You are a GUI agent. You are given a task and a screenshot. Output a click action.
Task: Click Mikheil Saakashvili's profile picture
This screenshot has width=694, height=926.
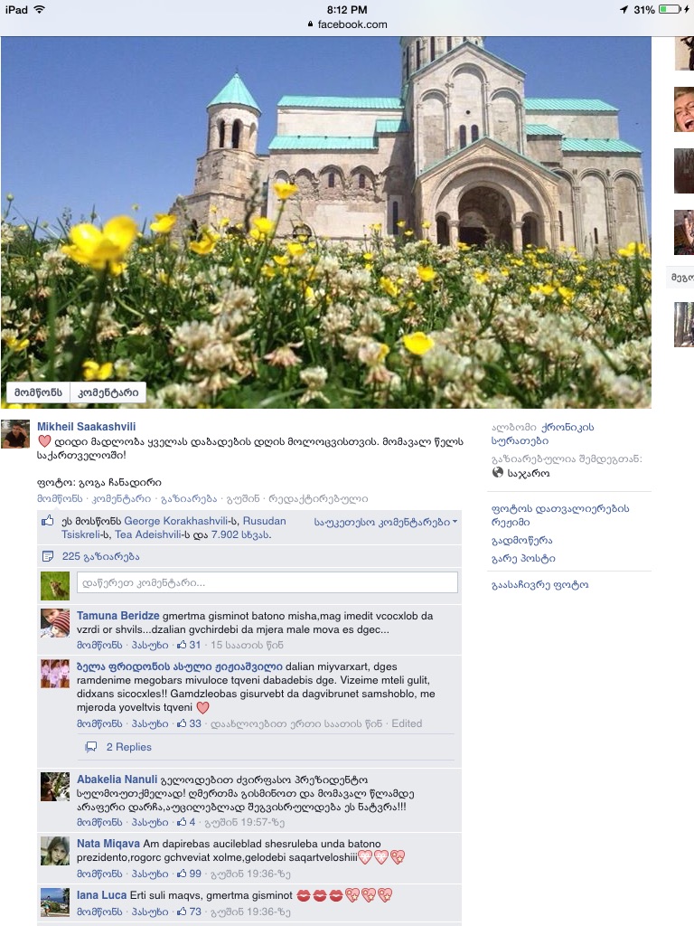click(15, 434)
